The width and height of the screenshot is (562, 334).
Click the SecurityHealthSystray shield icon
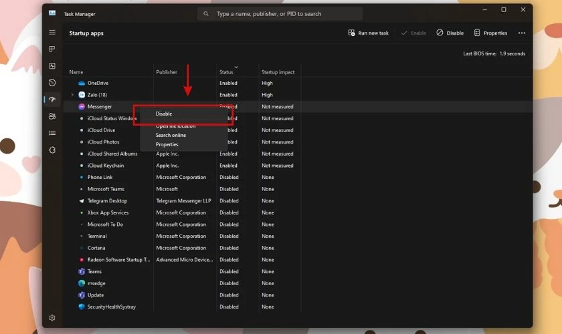pyautogui.click(x=82, y=307)
